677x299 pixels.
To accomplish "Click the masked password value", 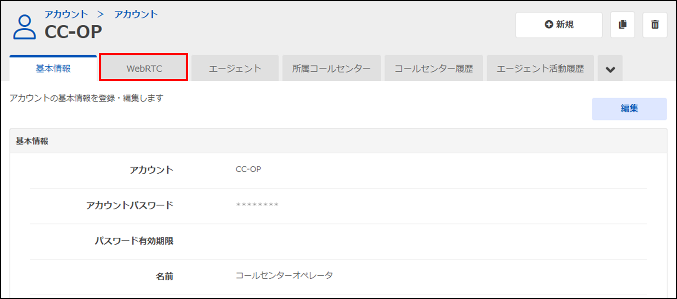I will coord(257,205).
